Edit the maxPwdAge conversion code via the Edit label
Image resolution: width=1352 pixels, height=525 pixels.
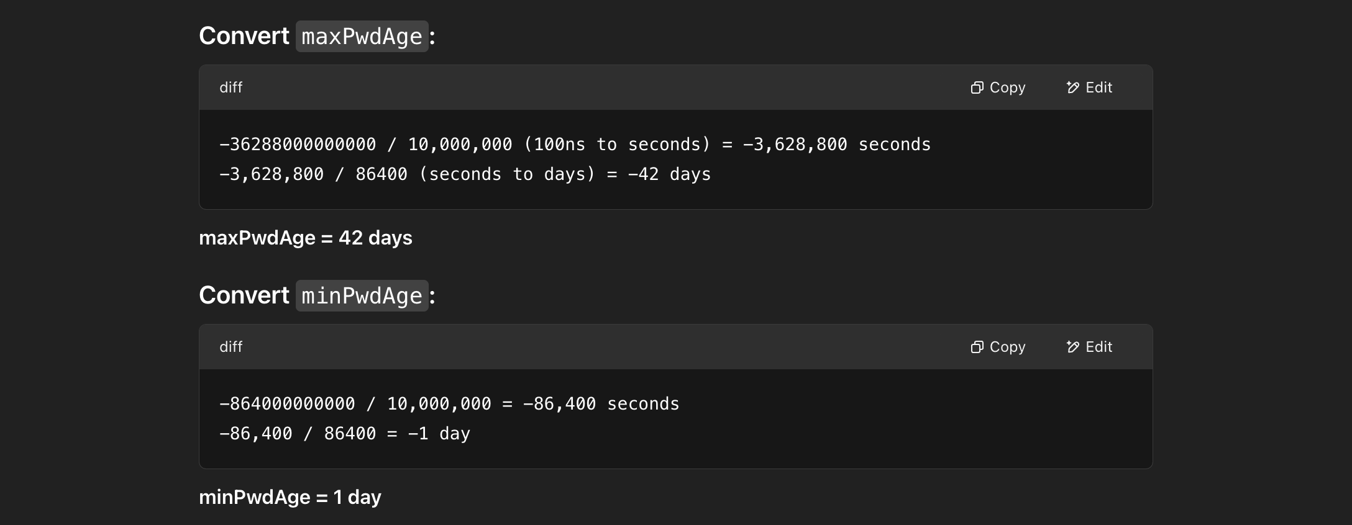tap(1098, 87)
